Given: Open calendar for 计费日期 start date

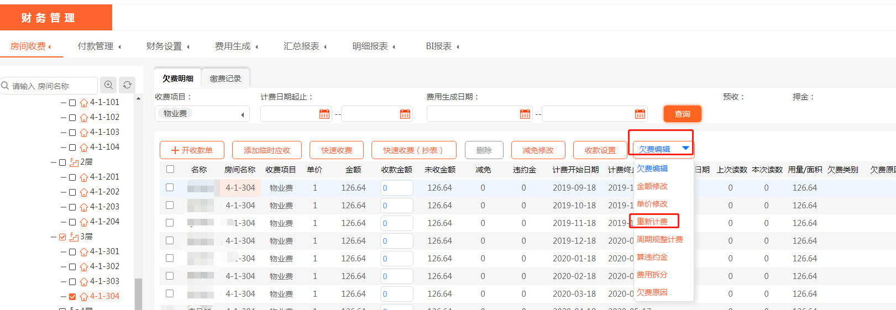Looking at the screenshot, I should coord(324,114).
